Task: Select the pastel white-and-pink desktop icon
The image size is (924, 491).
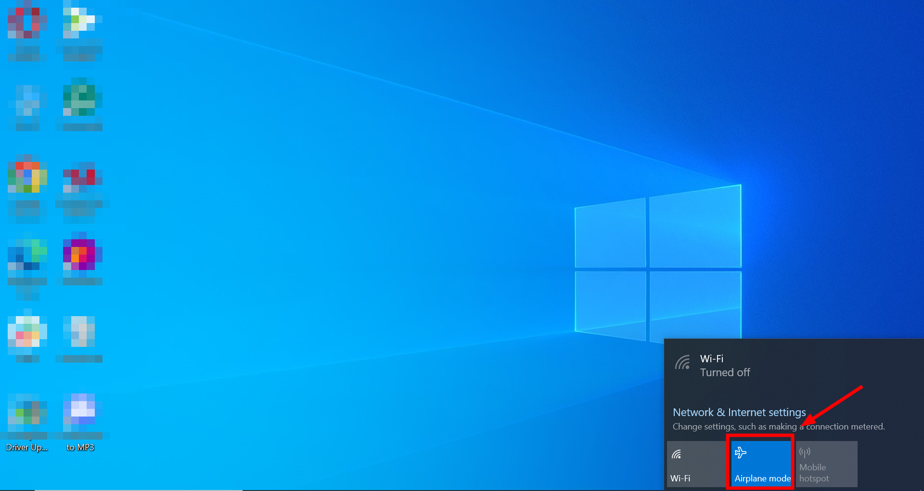Action: pos(27,332)
